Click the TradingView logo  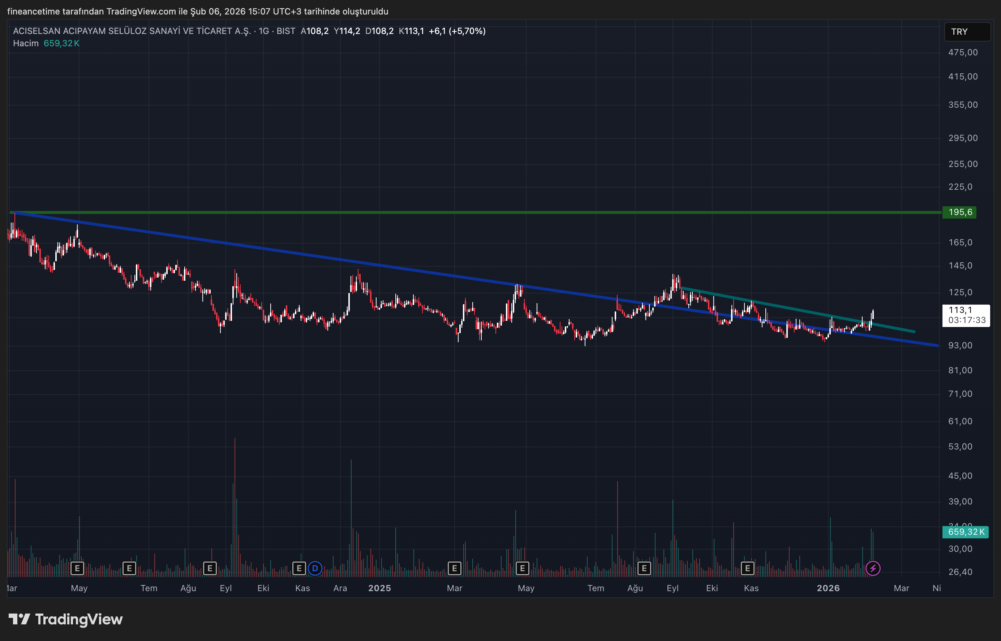[66, 619]
